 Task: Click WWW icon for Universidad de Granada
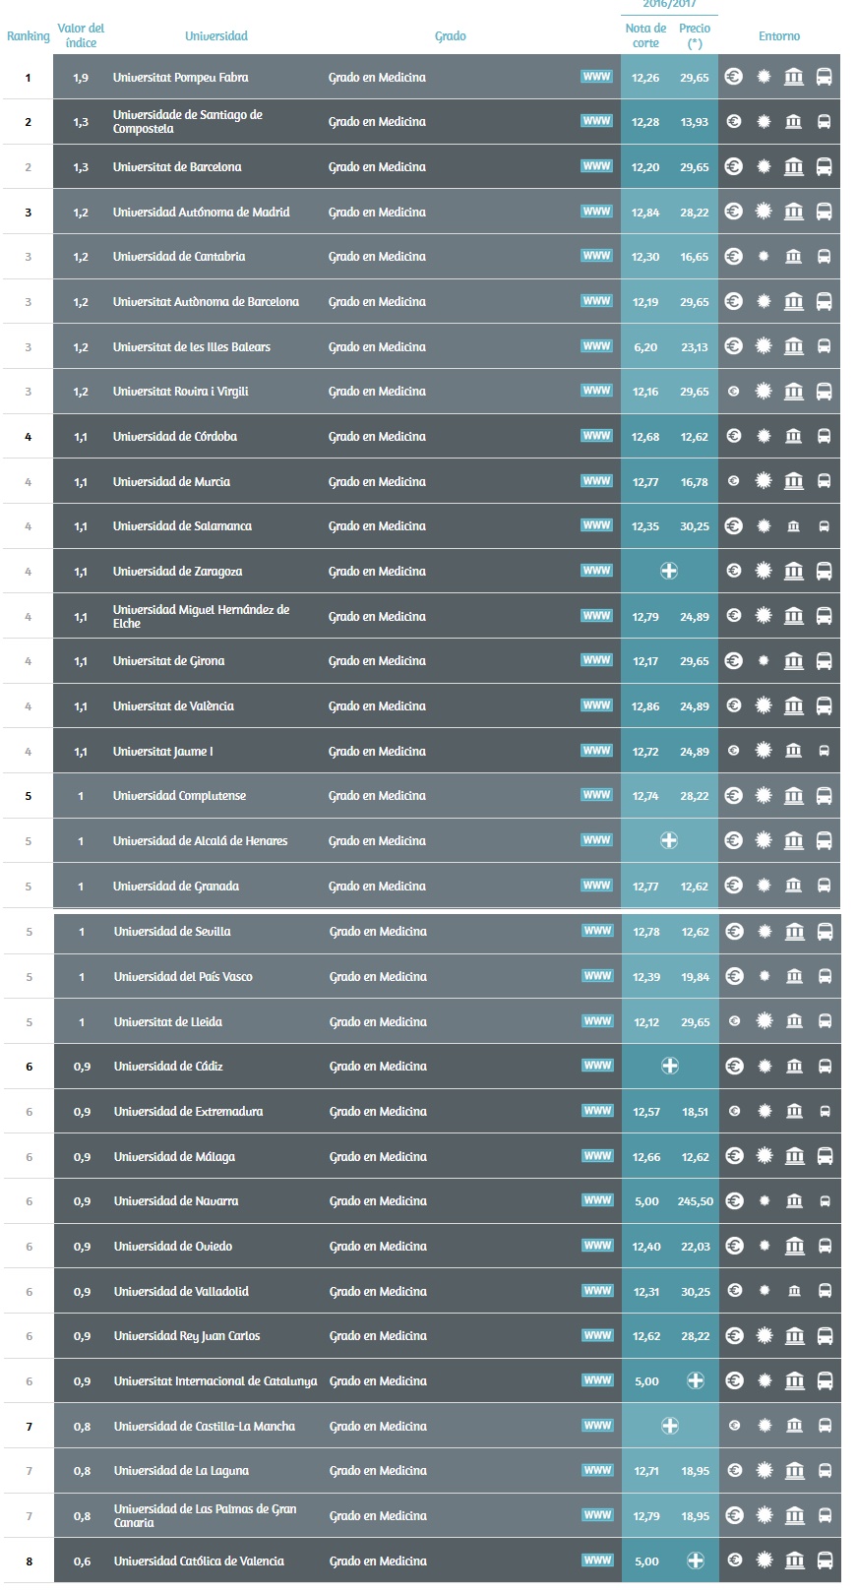[x=596, y=886]
